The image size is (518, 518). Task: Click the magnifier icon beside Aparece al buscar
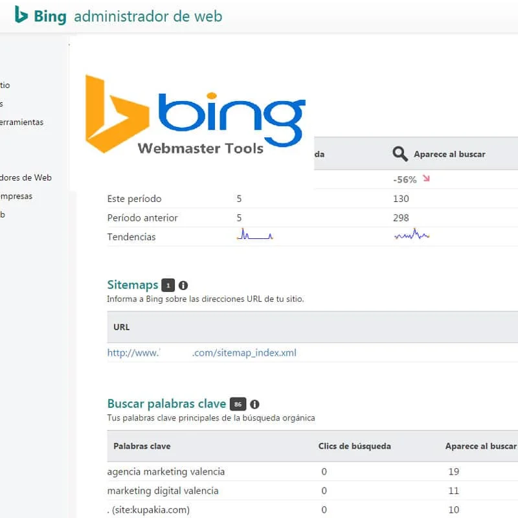(x=400, y=154)
